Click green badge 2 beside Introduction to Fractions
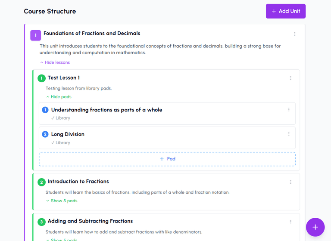 pos(41,182)
